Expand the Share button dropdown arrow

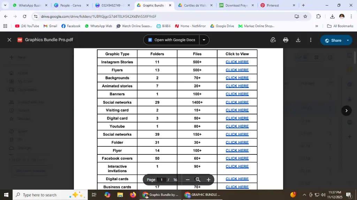point(348,40)
